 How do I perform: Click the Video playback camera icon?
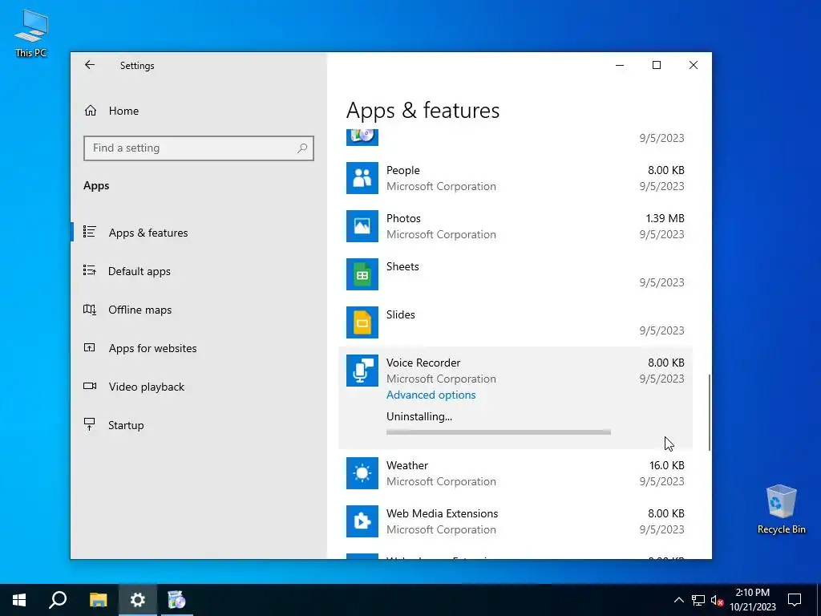click(x=90, y=386)
